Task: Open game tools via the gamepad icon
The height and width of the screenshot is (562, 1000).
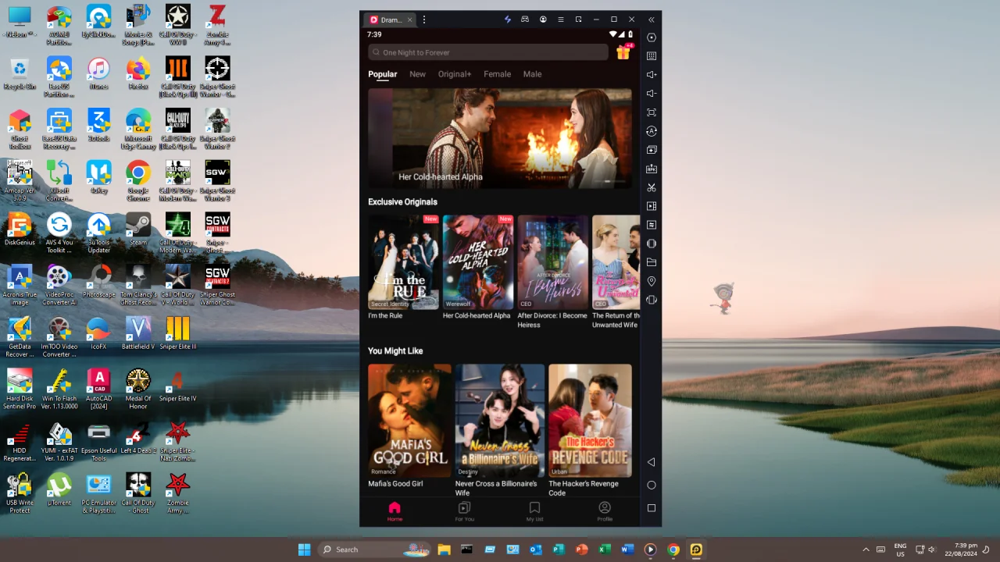Action: coord(525,20)
